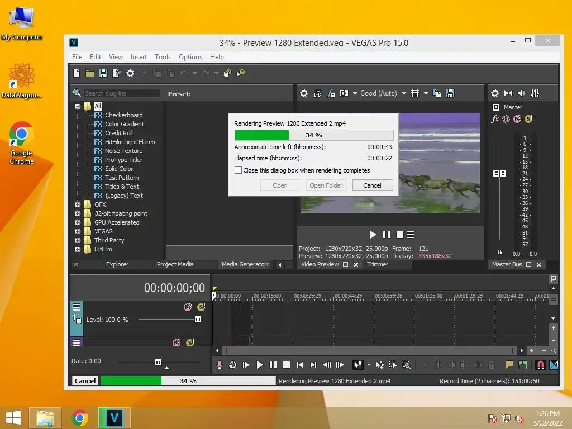572x429 pixels.
Task: Open mixer faders icon in Master Bus
Action: [535, 93]
